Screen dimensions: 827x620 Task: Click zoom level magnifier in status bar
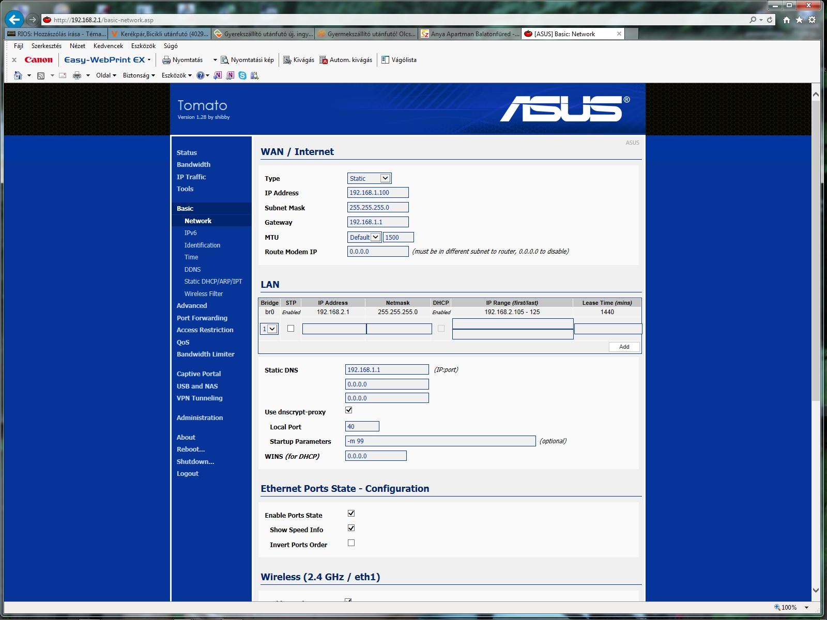pyautogui.click(x=777, y=607)
